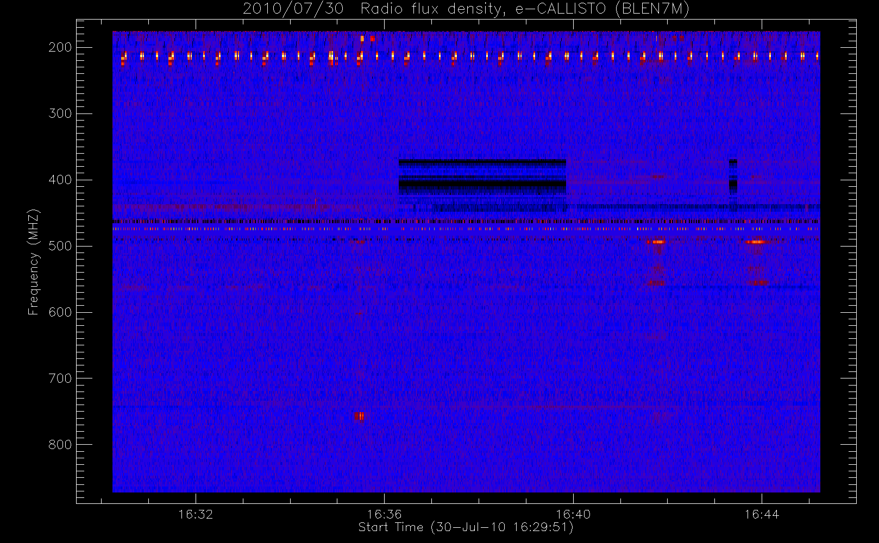
Task: Click the date '2010/07/30' in the title
Action: pyautogui.click(x=293, y=9)
